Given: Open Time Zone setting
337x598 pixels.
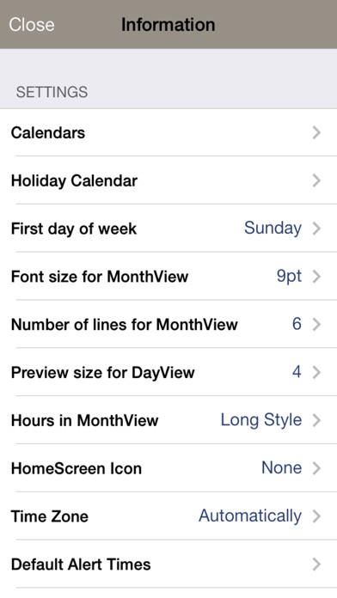Looking at the screenshot, I should [x=168, y=516].
